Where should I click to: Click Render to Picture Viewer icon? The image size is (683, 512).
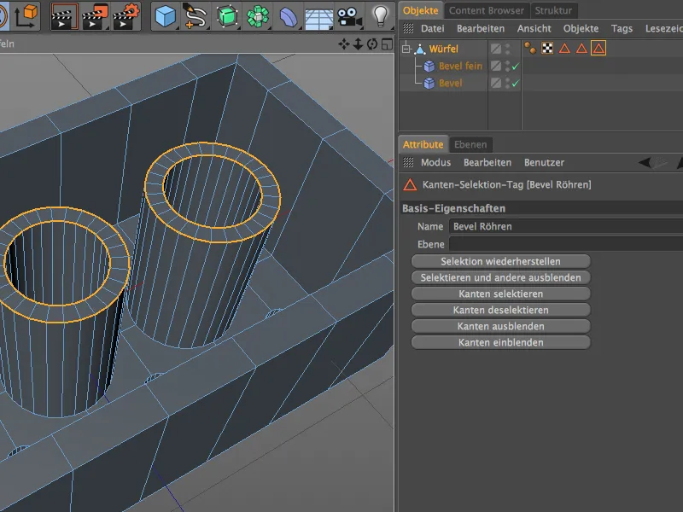click(x=96, y=16)
